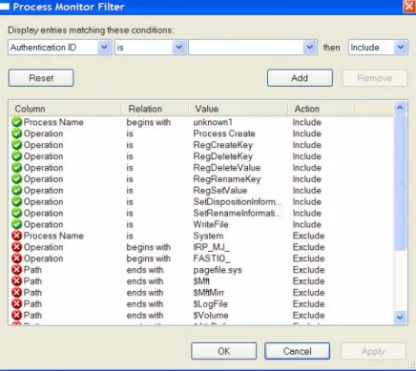Select the 'RegDeleteValue' value
The height and width of the screenshot is (371, 416).
point(227,168)
